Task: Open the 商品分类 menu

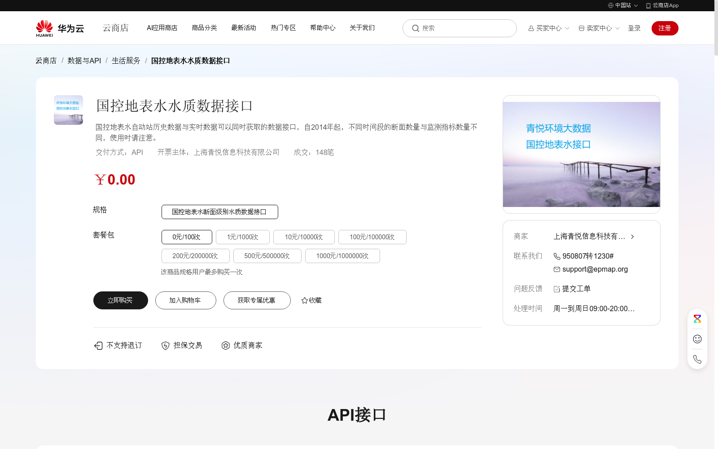Action: (205, 28)
